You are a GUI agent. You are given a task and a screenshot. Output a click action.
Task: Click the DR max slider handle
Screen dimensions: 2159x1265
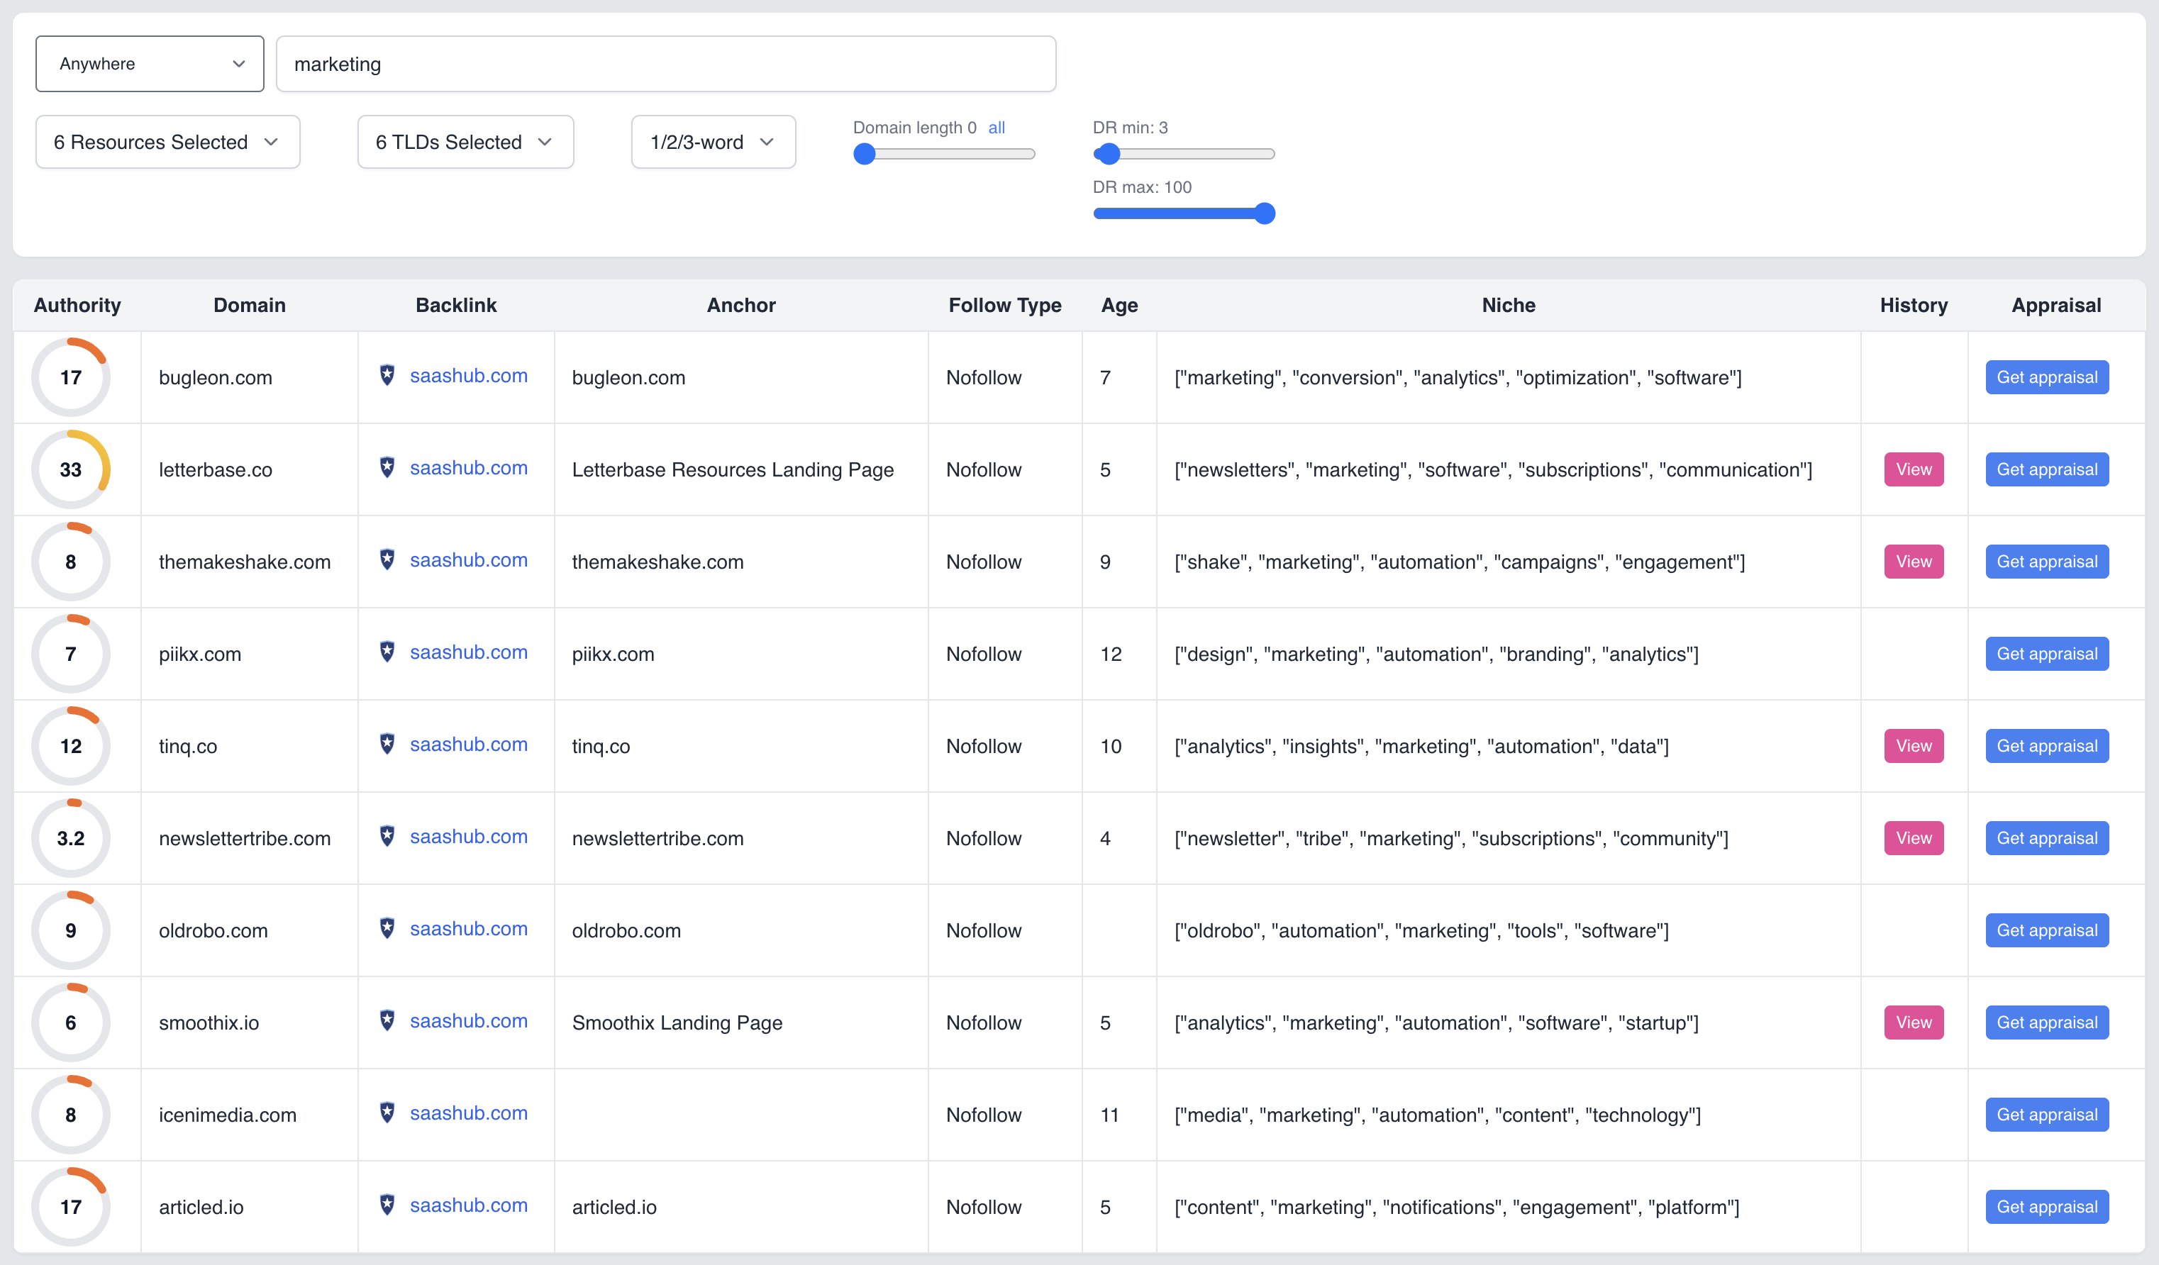(1265, 213)
